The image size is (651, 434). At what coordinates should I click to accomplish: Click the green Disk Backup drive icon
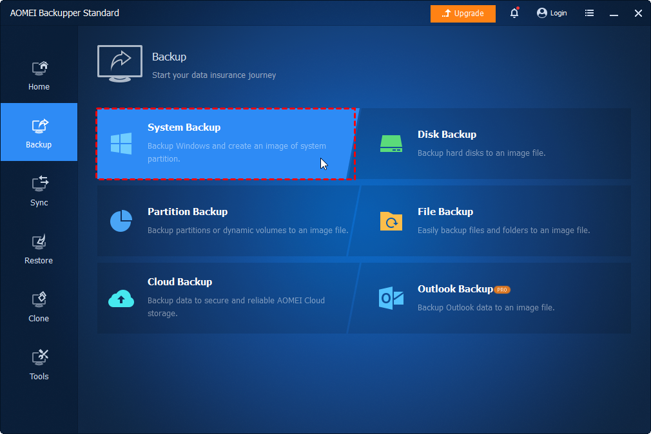pos(391,144)
